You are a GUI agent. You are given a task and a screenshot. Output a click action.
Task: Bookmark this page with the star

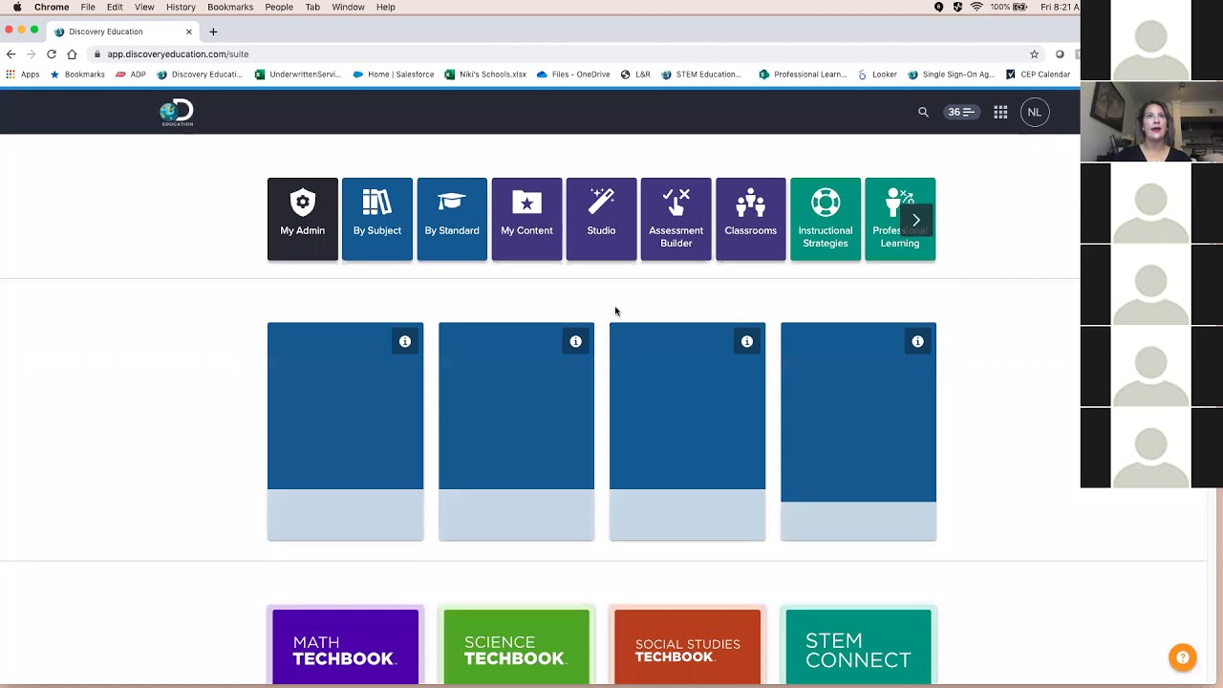(x=1034, y=54)
